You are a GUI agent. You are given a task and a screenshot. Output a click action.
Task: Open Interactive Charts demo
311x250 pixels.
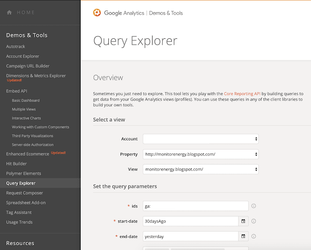[x=26, y=118]
